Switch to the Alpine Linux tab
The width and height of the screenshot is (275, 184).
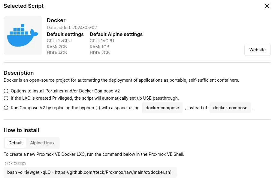point(42,143)
